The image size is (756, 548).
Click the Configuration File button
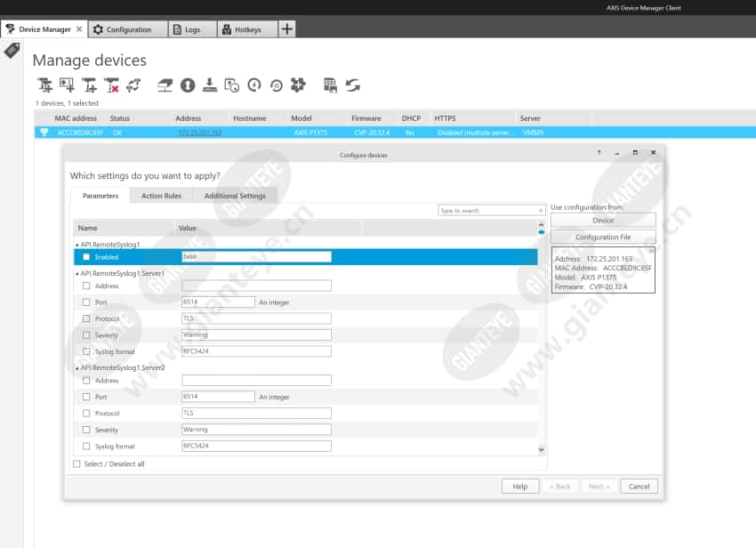(x=603, y=237)
